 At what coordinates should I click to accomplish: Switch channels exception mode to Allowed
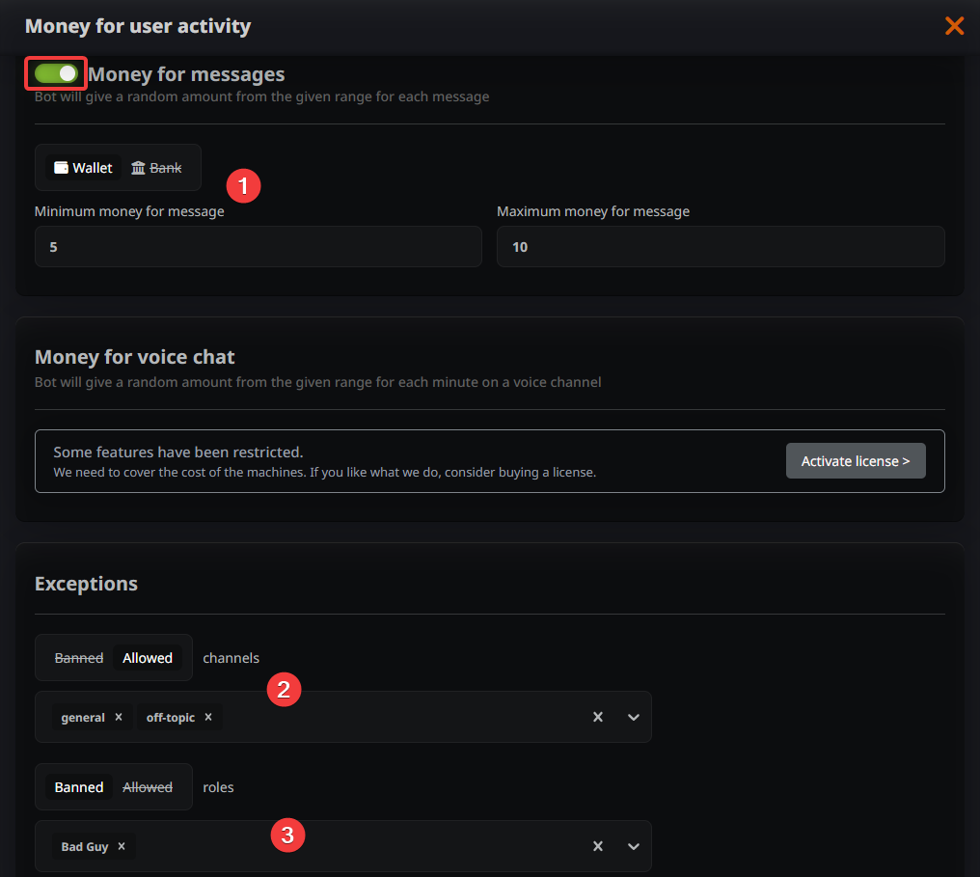click(148, 658)
